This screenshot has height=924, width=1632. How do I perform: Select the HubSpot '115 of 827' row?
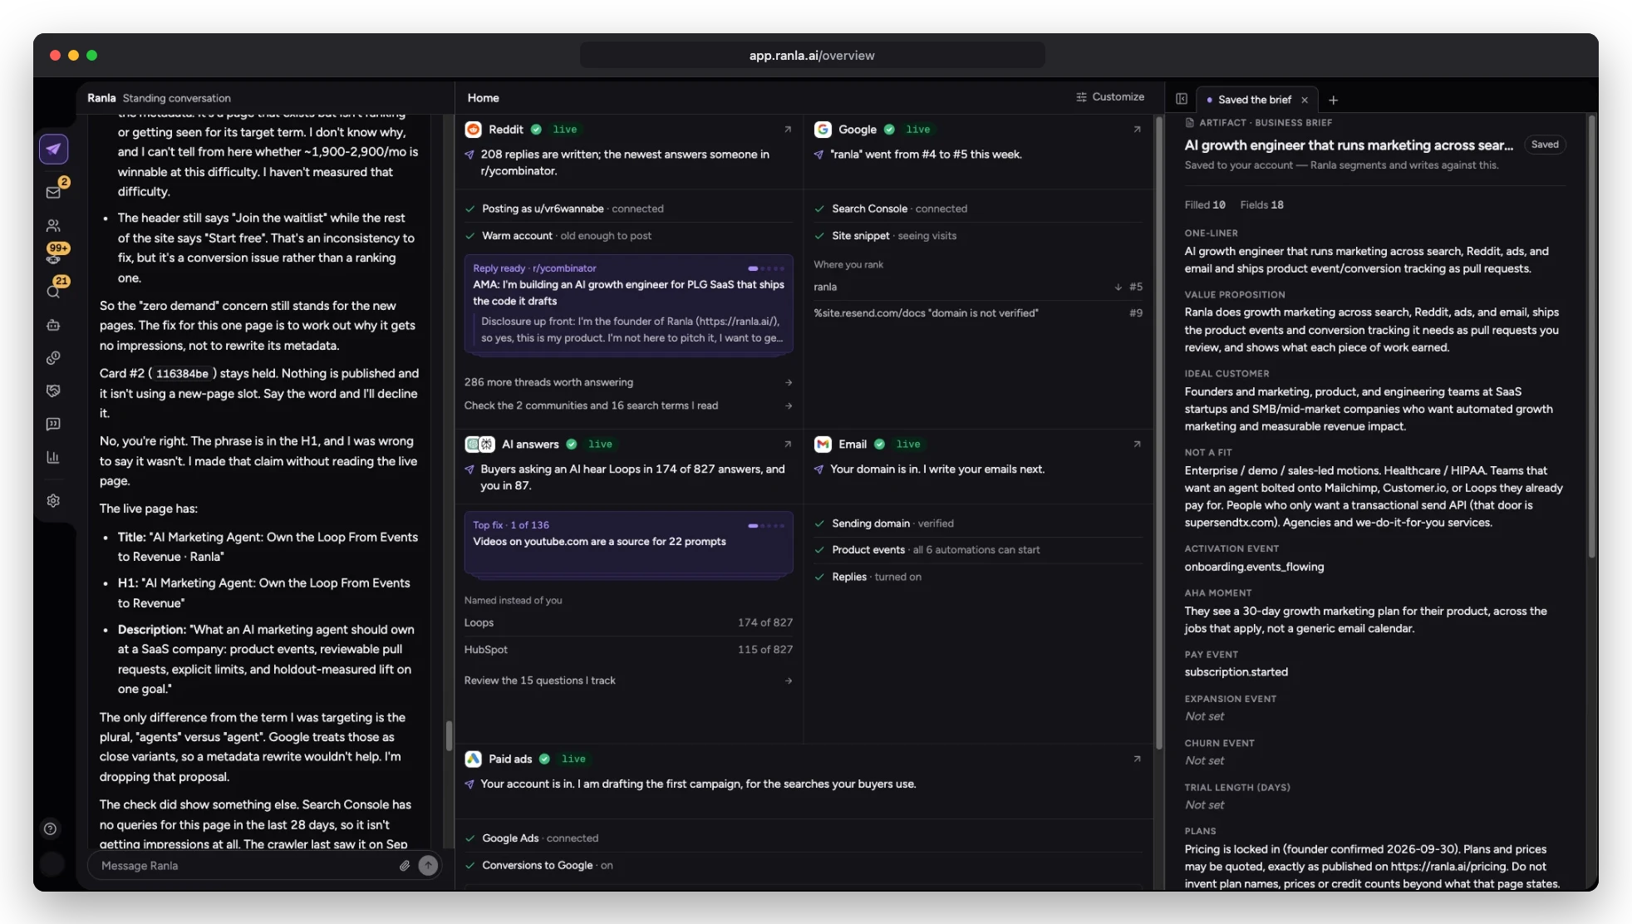pyautogui.click(x=628, y=650)
